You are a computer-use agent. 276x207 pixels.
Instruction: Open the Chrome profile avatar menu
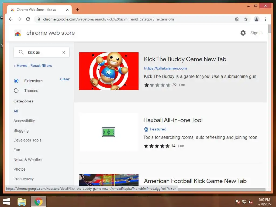257,19
